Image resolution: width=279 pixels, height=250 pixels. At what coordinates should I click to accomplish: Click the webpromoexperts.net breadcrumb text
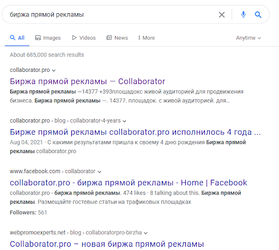pyautogui.click(x=38, y=233)
